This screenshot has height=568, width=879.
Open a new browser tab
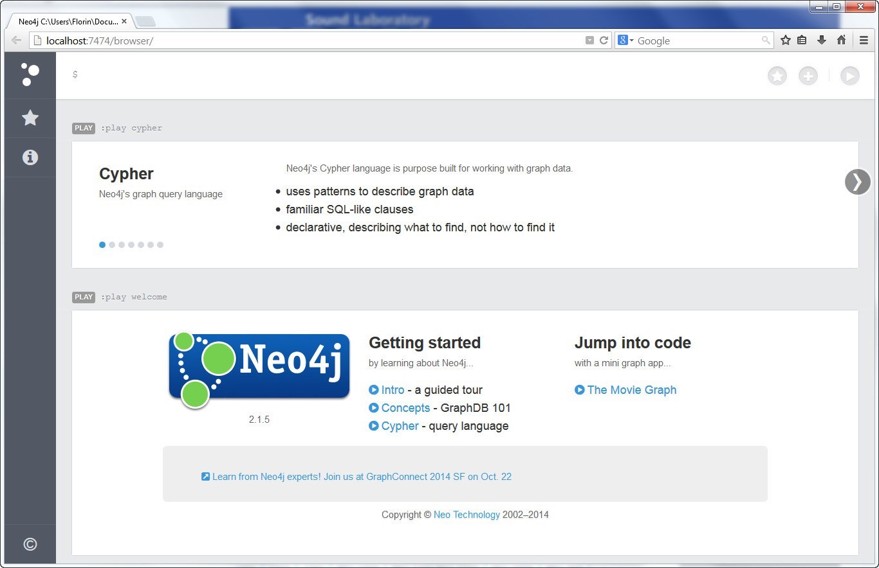[x=145, y=22]
